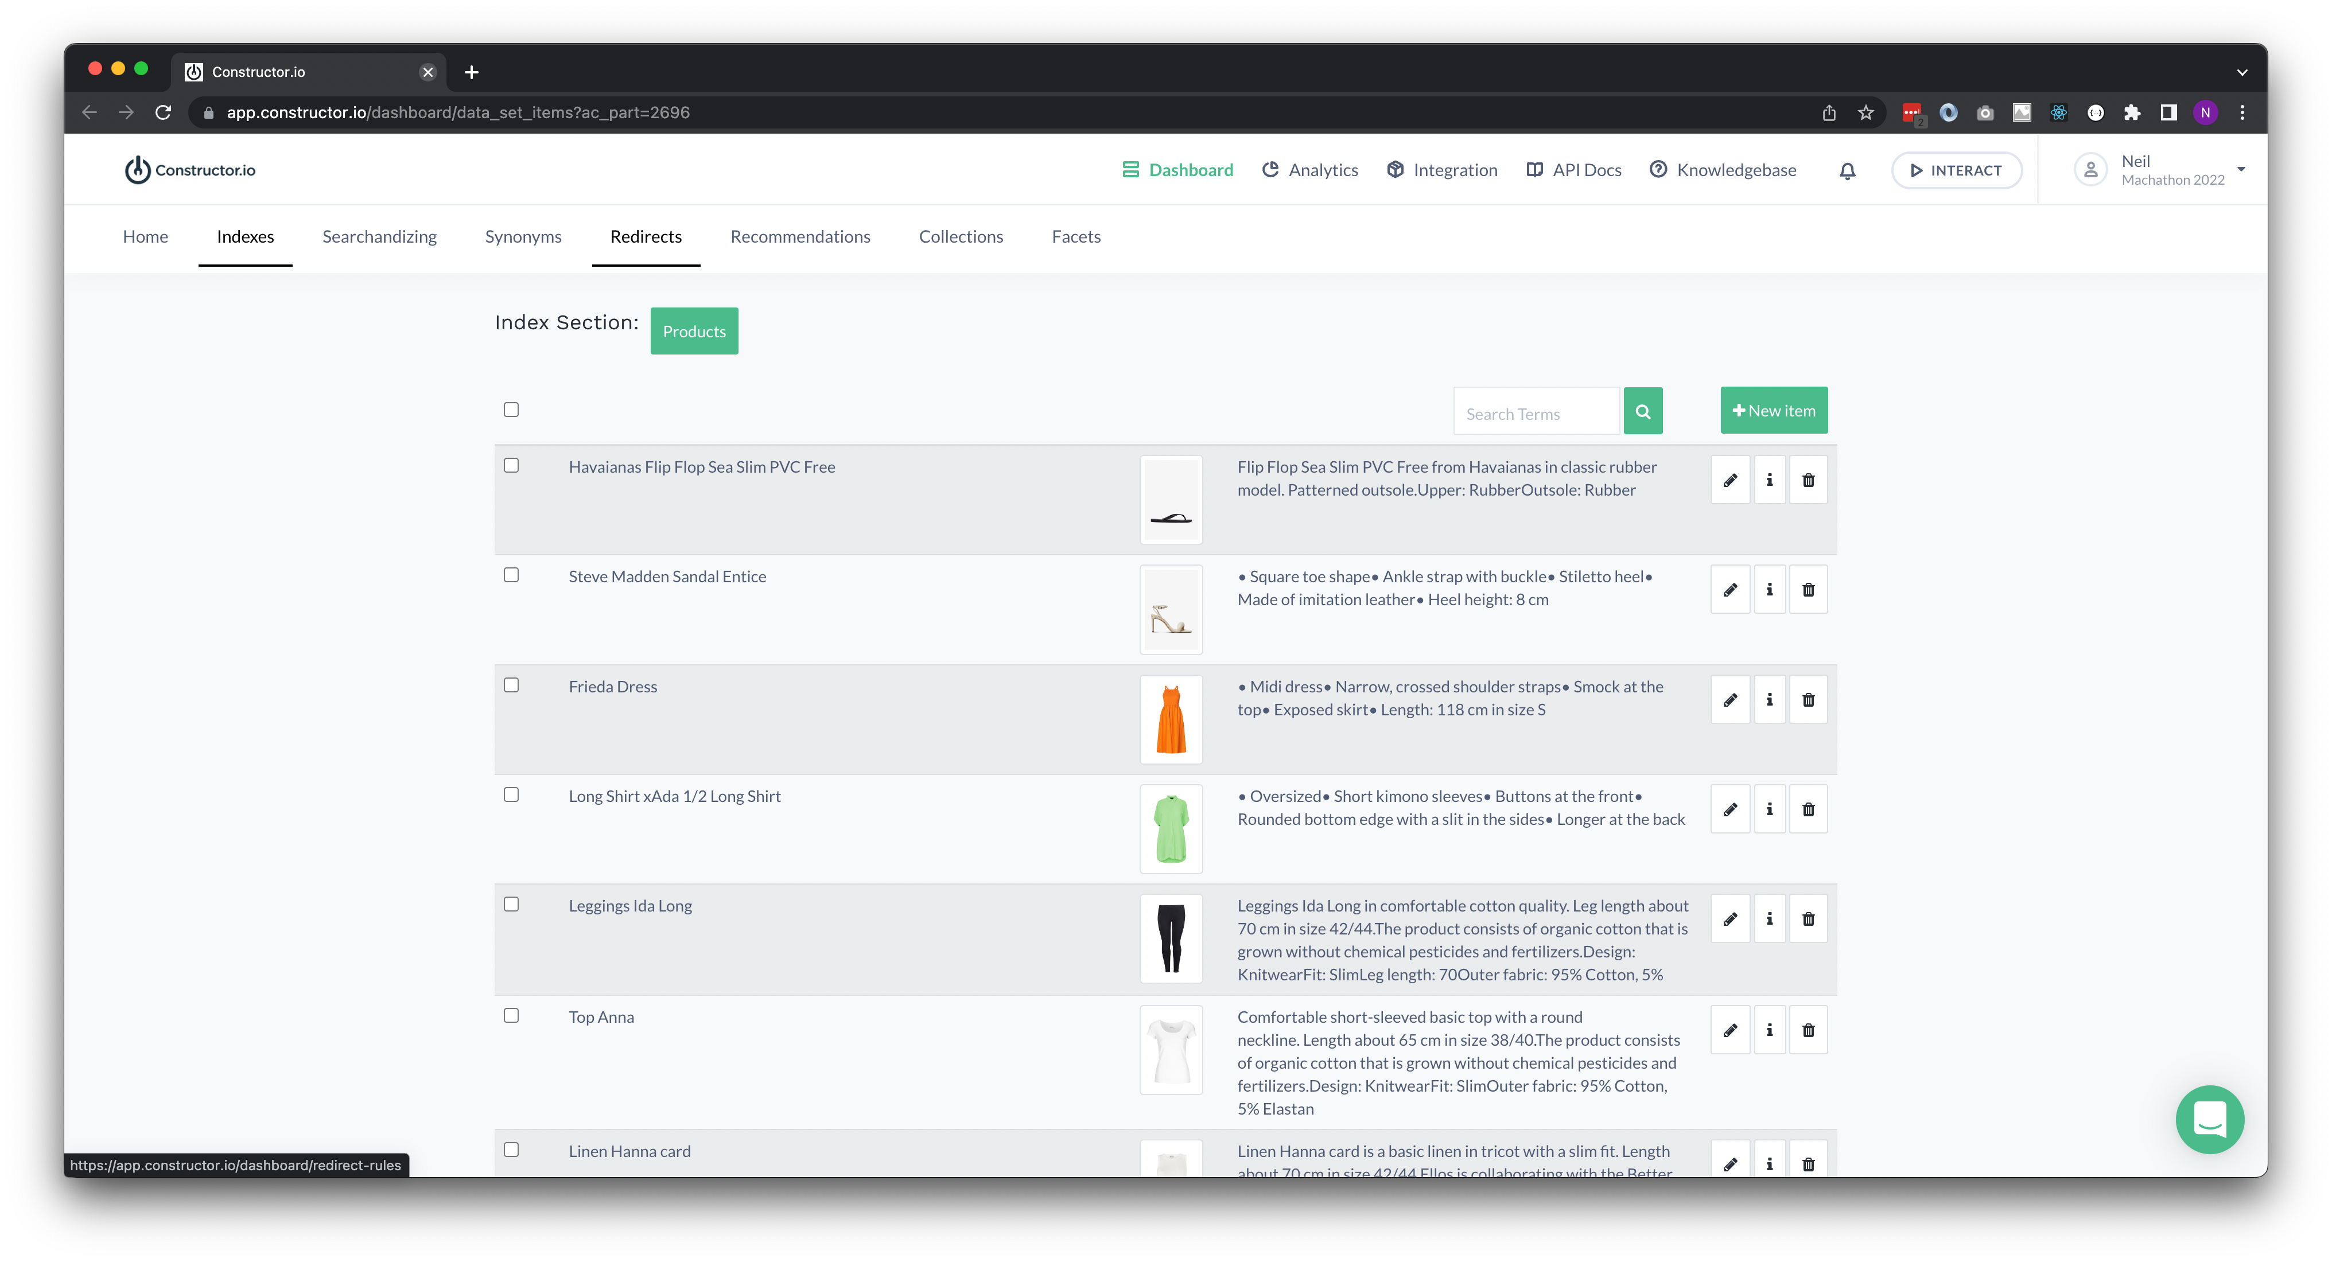
Task: Open the edit pencil for Frieda Dress
Action: pos(1730,699)
